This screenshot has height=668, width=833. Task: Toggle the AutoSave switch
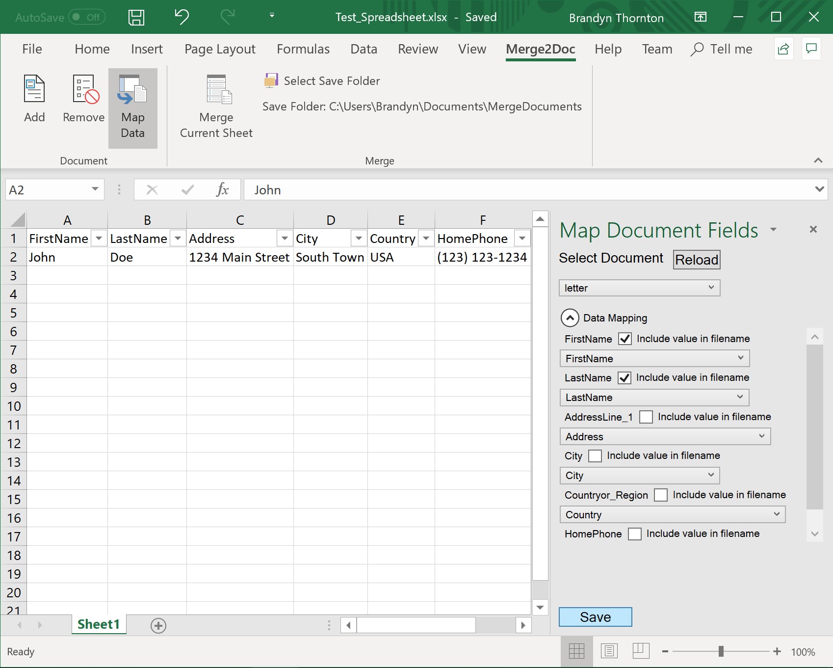pos(86,17)
